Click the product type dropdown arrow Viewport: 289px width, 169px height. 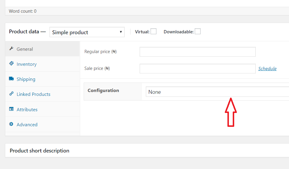coord(121,32)
